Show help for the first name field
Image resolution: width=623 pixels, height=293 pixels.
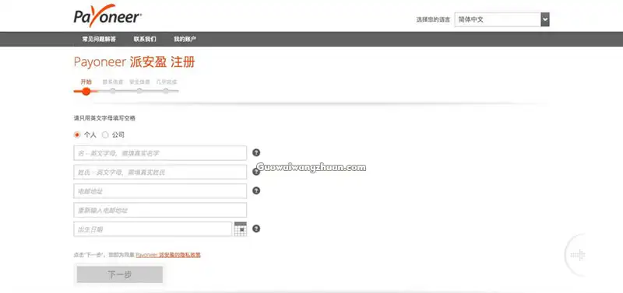tap(256, 152)
